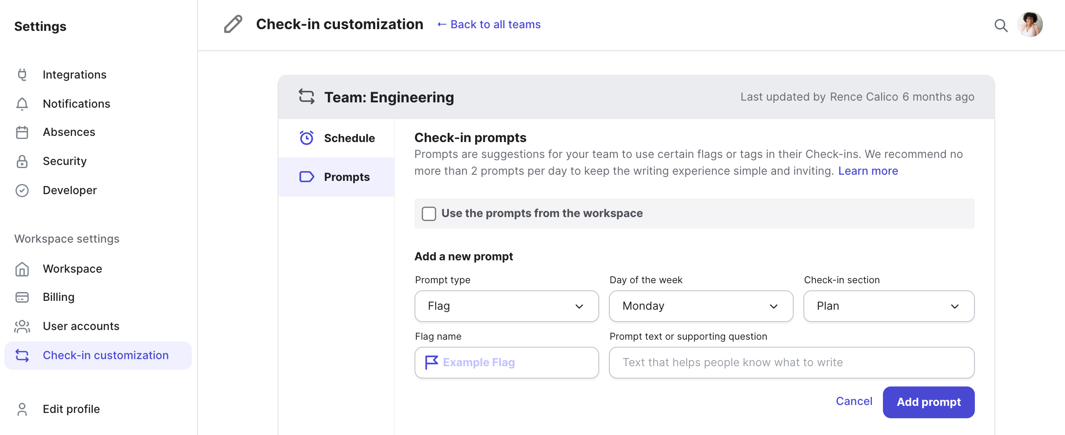Click the pencil icon beside page title

(233, 24)
